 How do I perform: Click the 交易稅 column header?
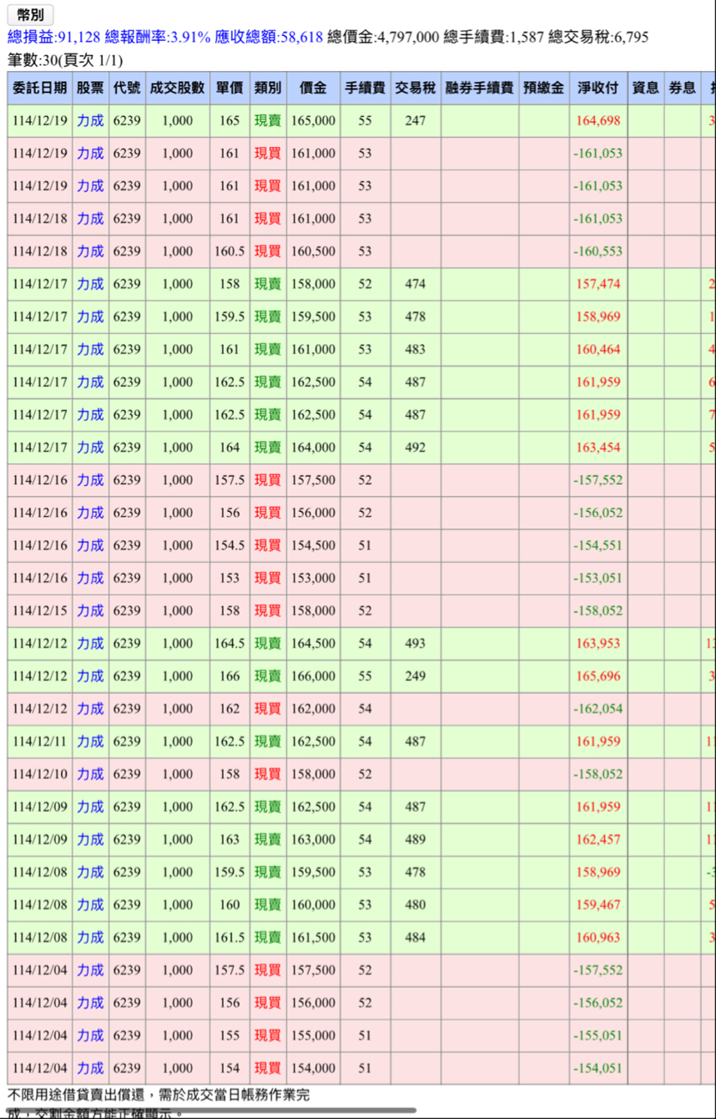click(415, 88)
